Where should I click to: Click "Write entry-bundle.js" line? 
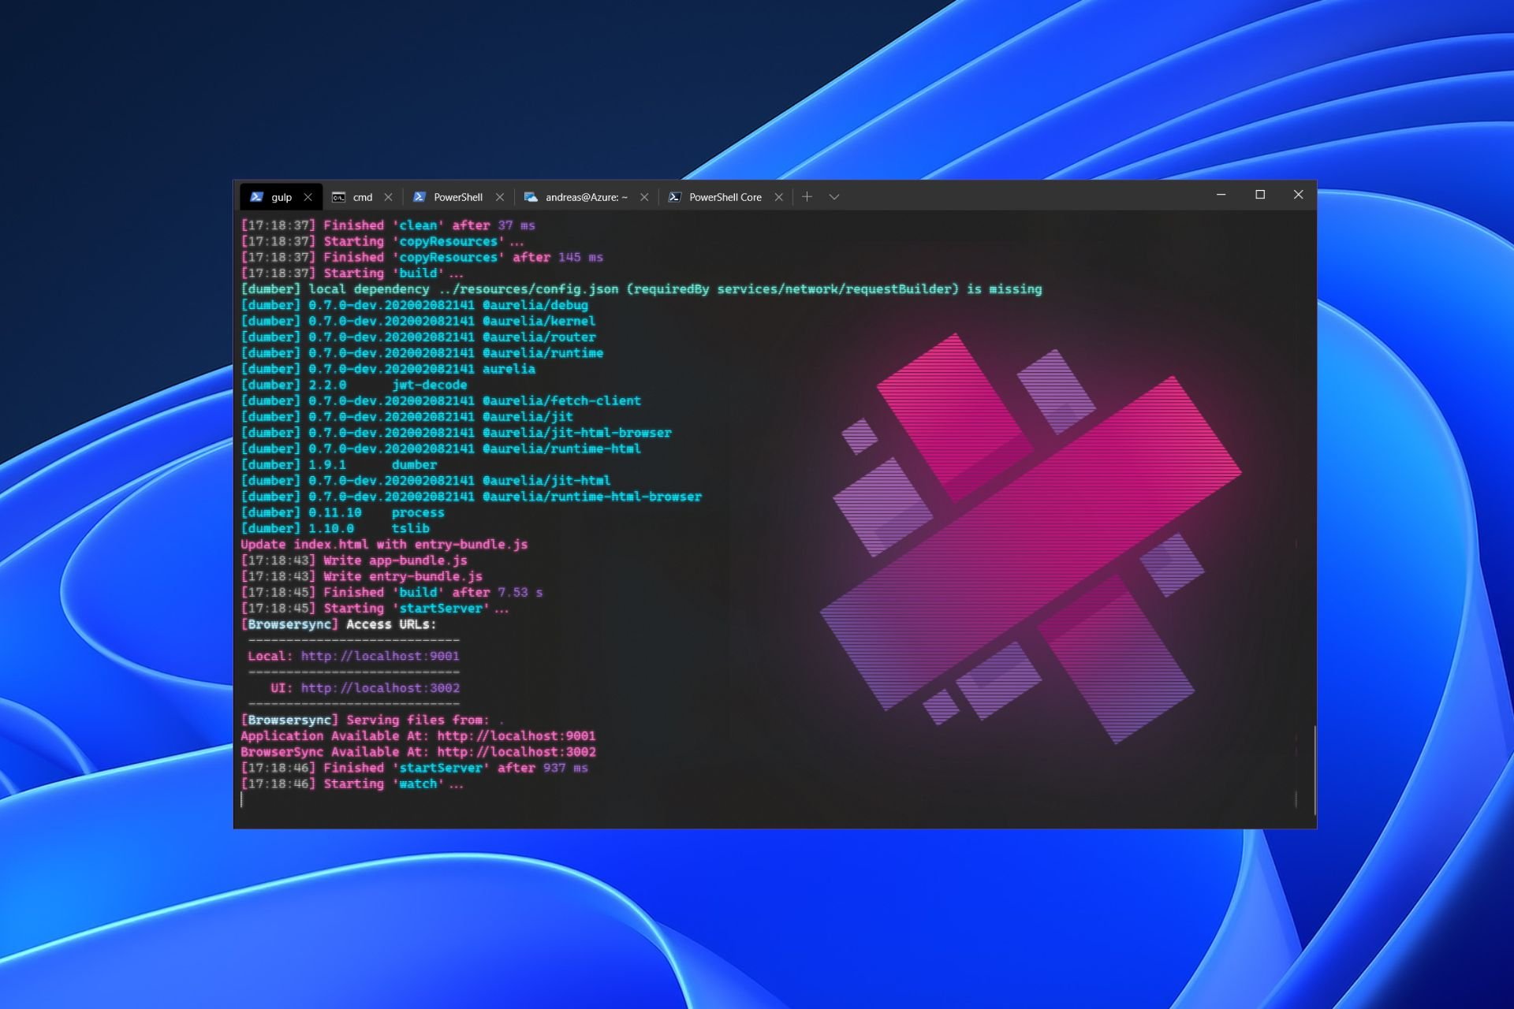tap(362, 576)
